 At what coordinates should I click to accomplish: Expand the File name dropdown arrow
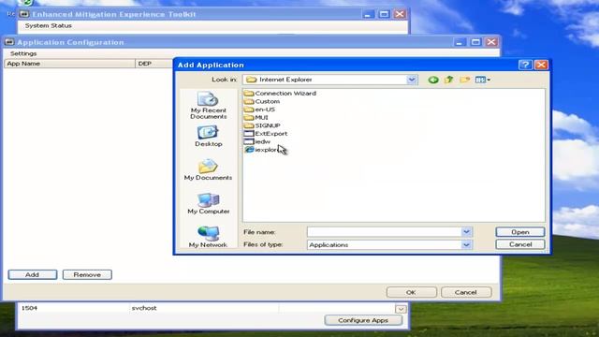click(466, 231)
